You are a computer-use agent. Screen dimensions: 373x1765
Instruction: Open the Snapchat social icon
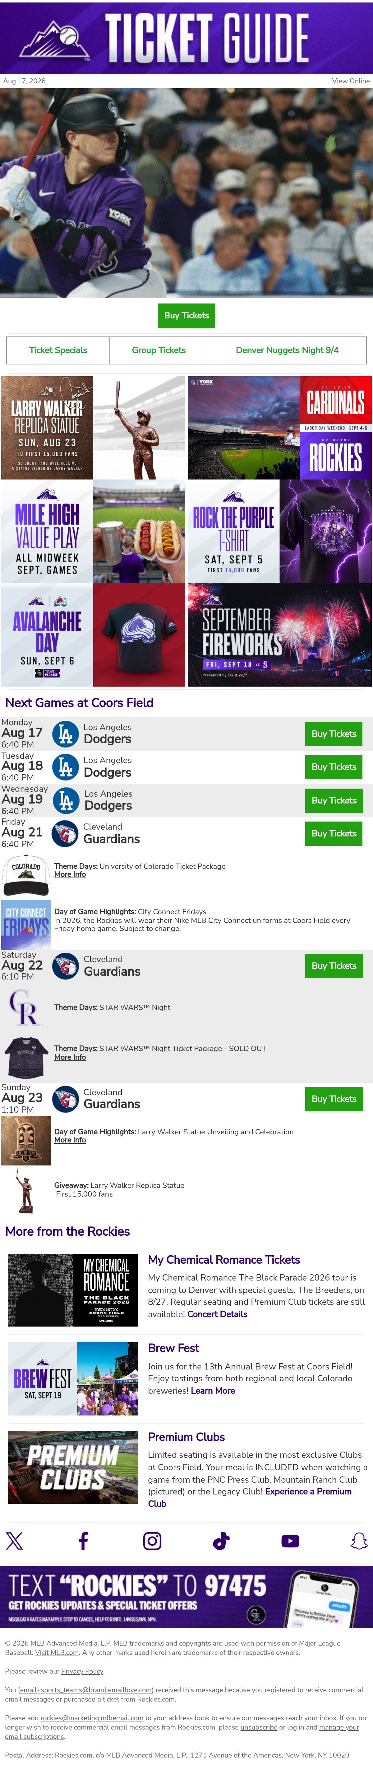coord(359,1541)
